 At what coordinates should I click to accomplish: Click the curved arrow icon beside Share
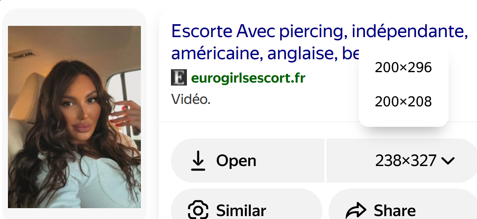pos(356,210)
